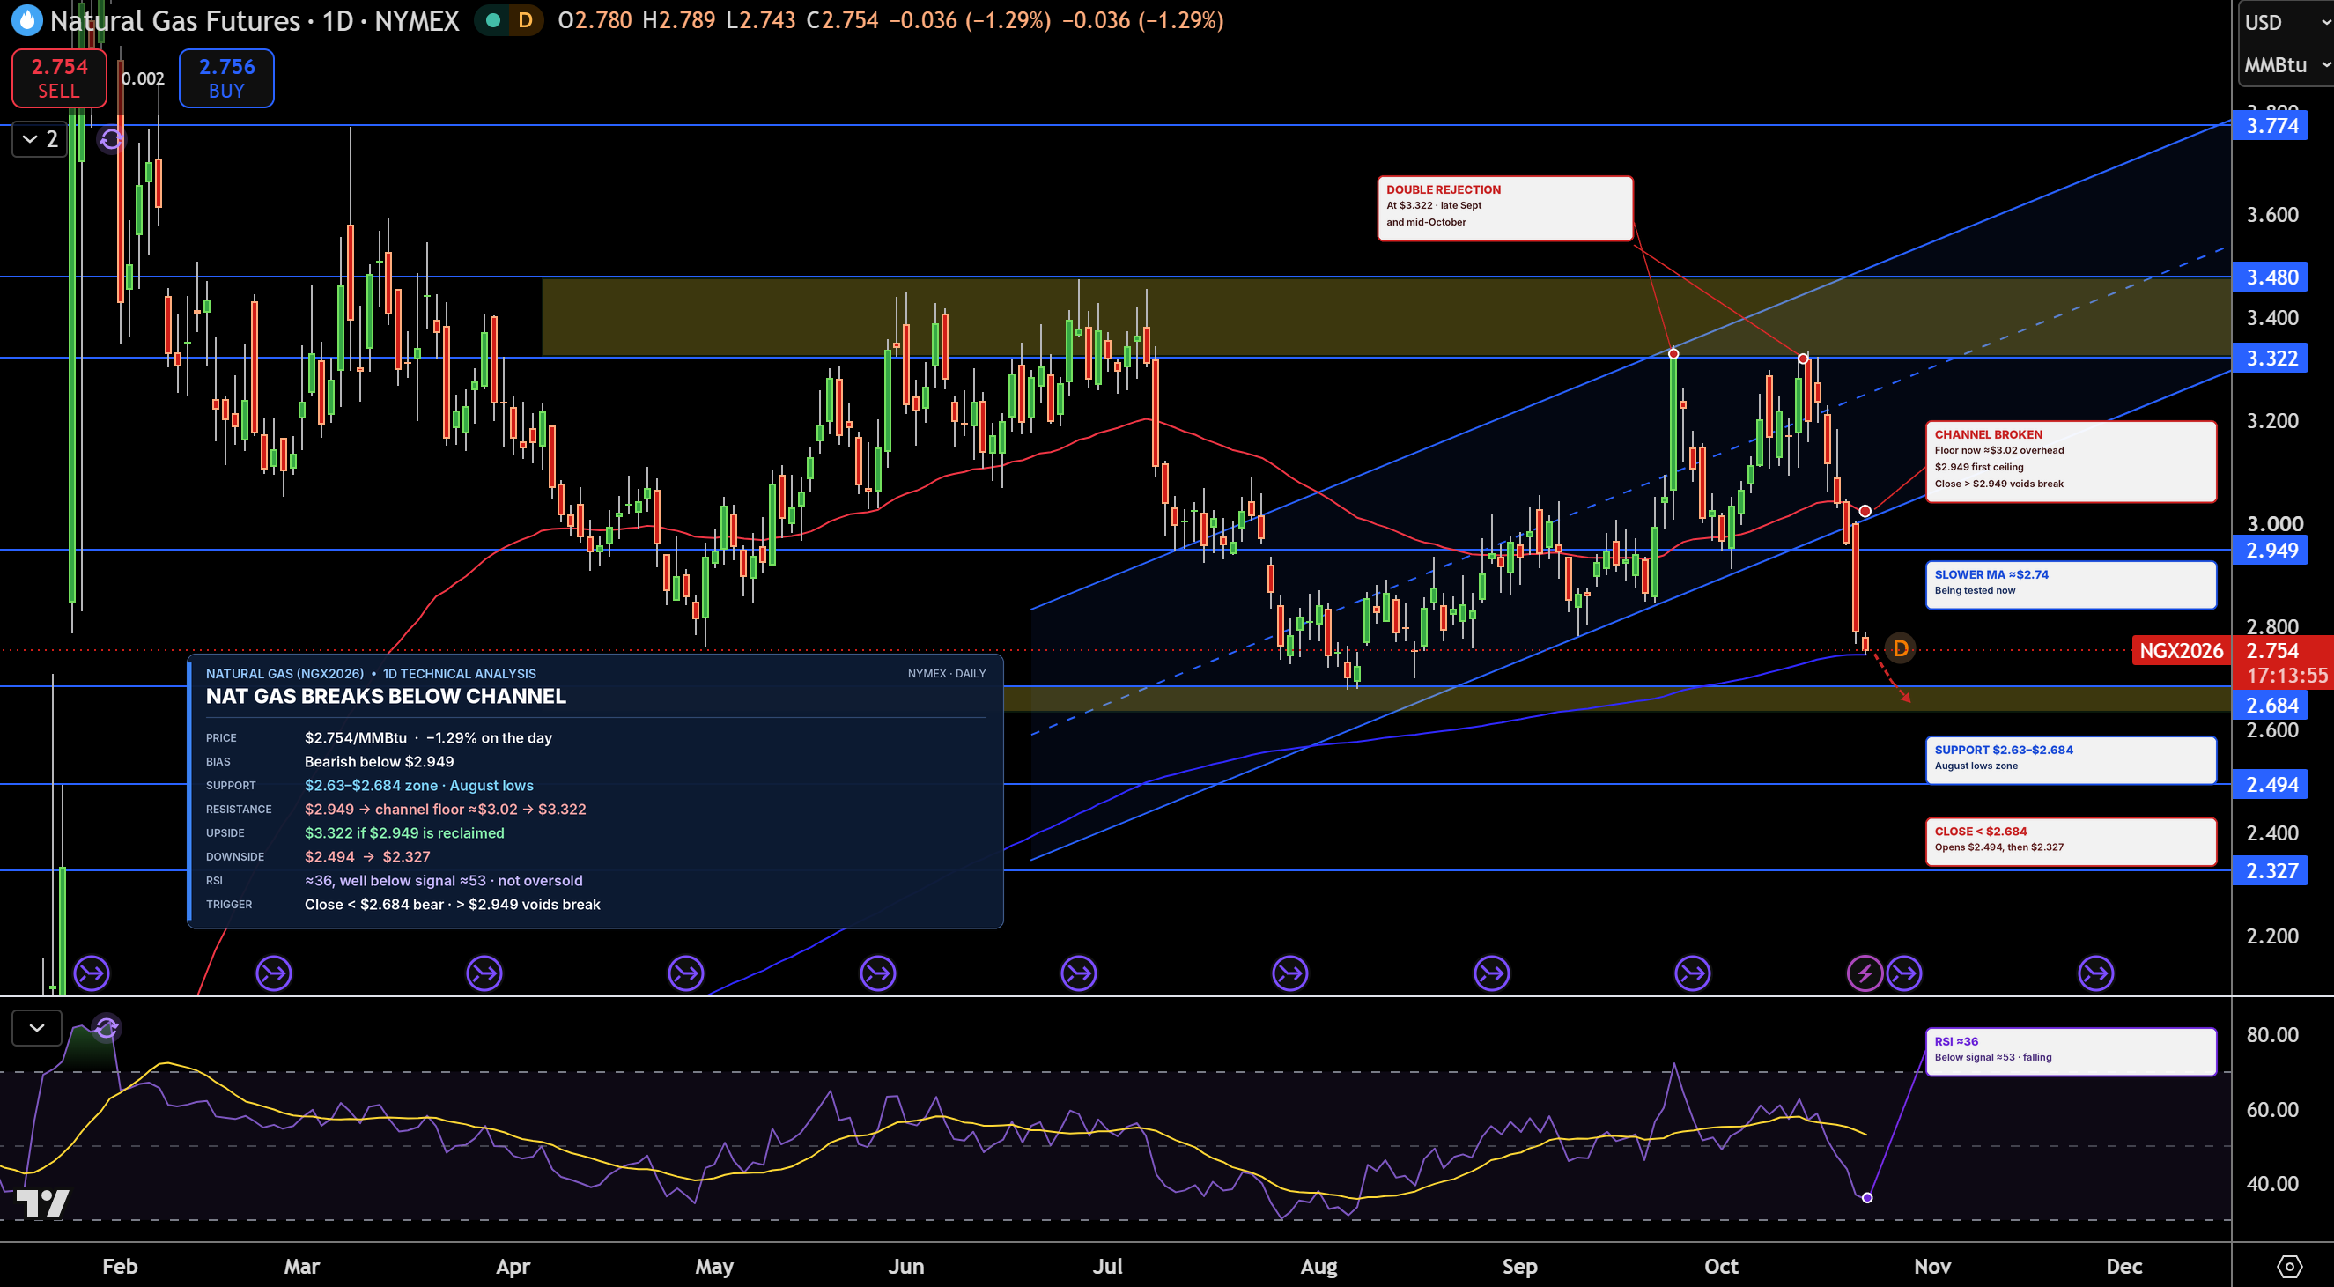Open the MMBtu unit dropdown
Viewport: 2334px width, 1287px height.
click(2284, 65)
